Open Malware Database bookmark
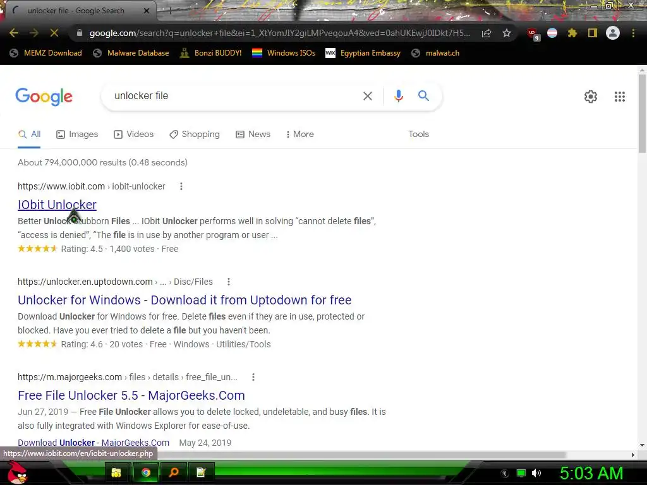 [131, 53]
